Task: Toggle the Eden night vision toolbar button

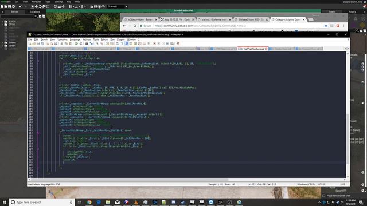Action: click(x=103, y=6)
